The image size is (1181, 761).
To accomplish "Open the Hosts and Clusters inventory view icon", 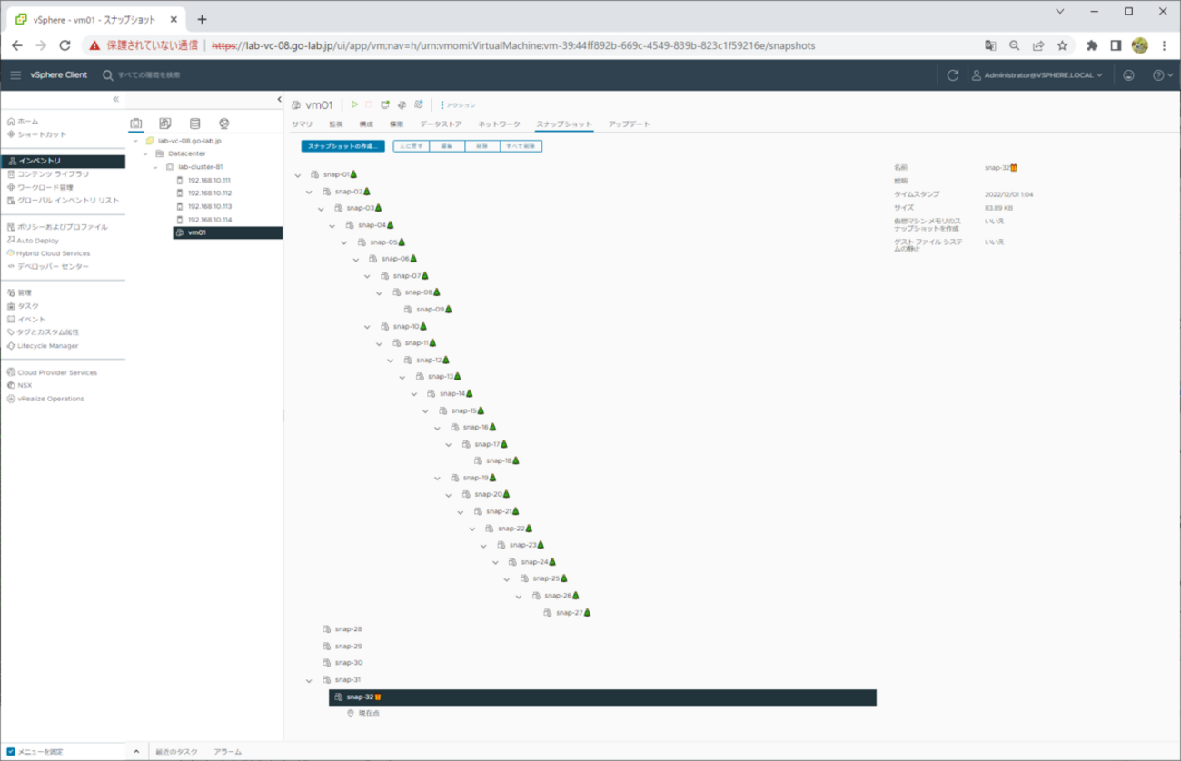I will [x=136, y=124].
